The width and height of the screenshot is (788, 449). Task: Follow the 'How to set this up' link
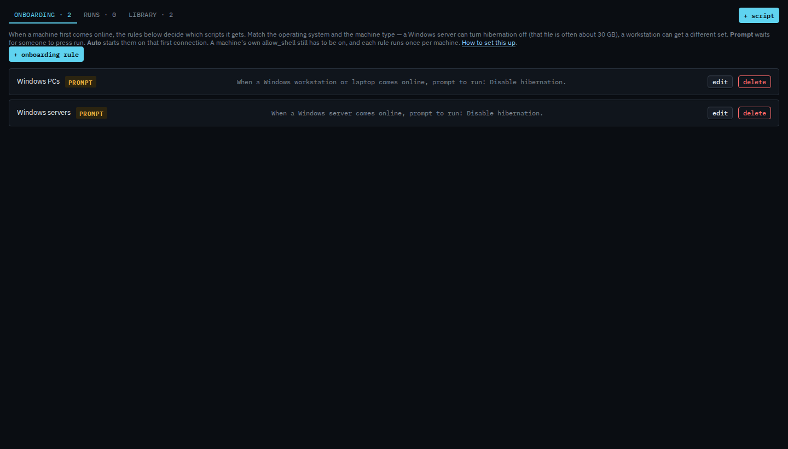click(489, 43)
